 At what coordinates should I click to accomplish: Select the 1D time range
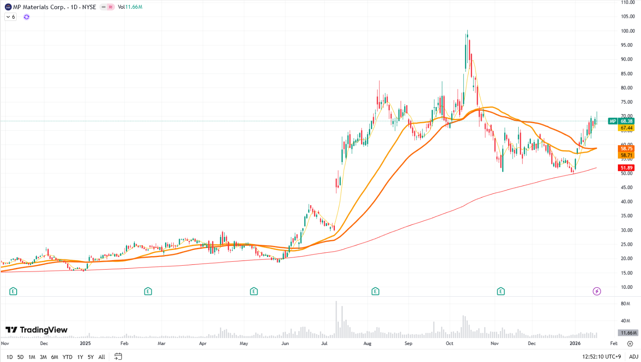tap(10, 357)
